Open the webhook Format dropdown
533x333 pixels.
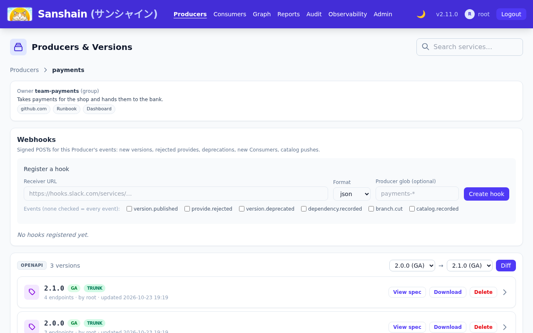352,194
